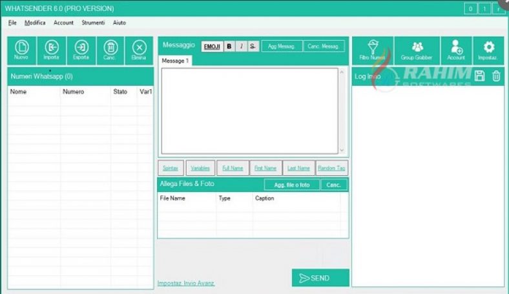
Task: Insert Variables tag
Action: coord(200,168)
